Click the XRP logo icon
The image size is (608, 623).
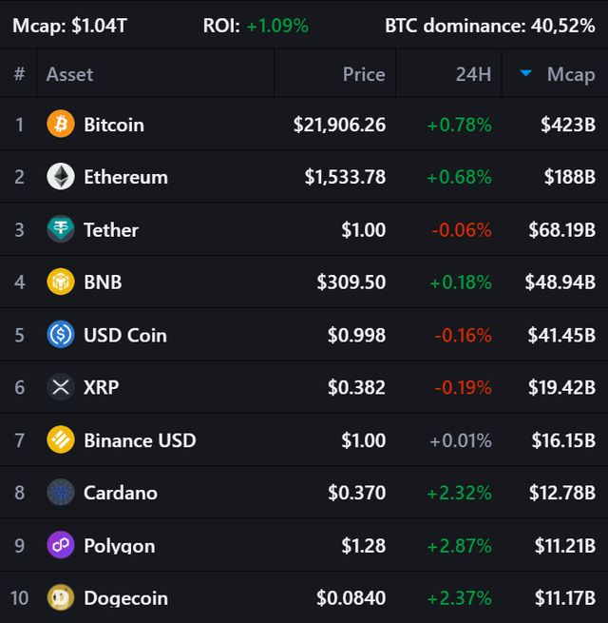pyautogui.click(x=61, y=387)
